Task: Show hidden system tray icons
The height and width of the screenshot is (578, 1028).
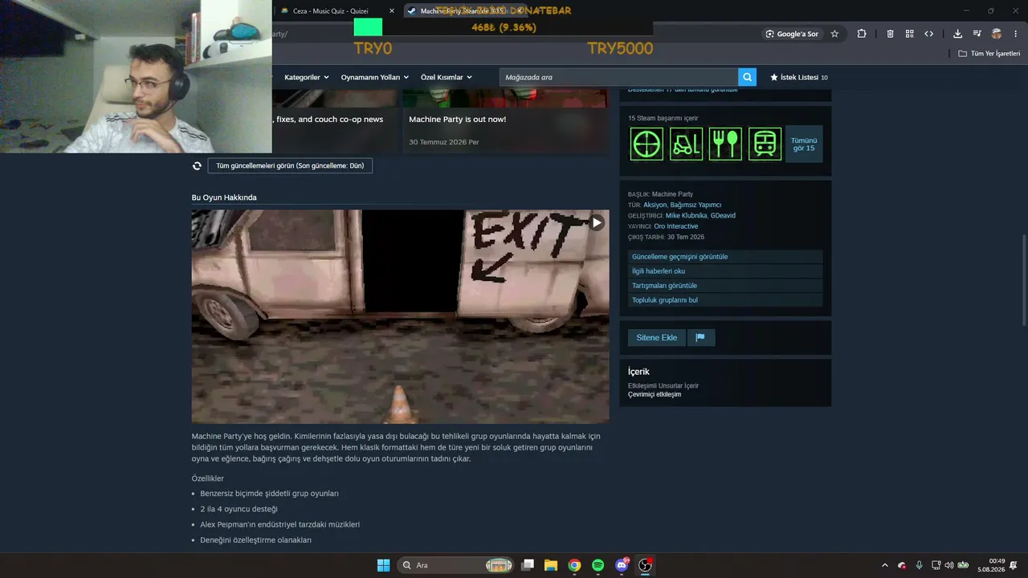Action: pyautogui.click(x=885, y=565)
